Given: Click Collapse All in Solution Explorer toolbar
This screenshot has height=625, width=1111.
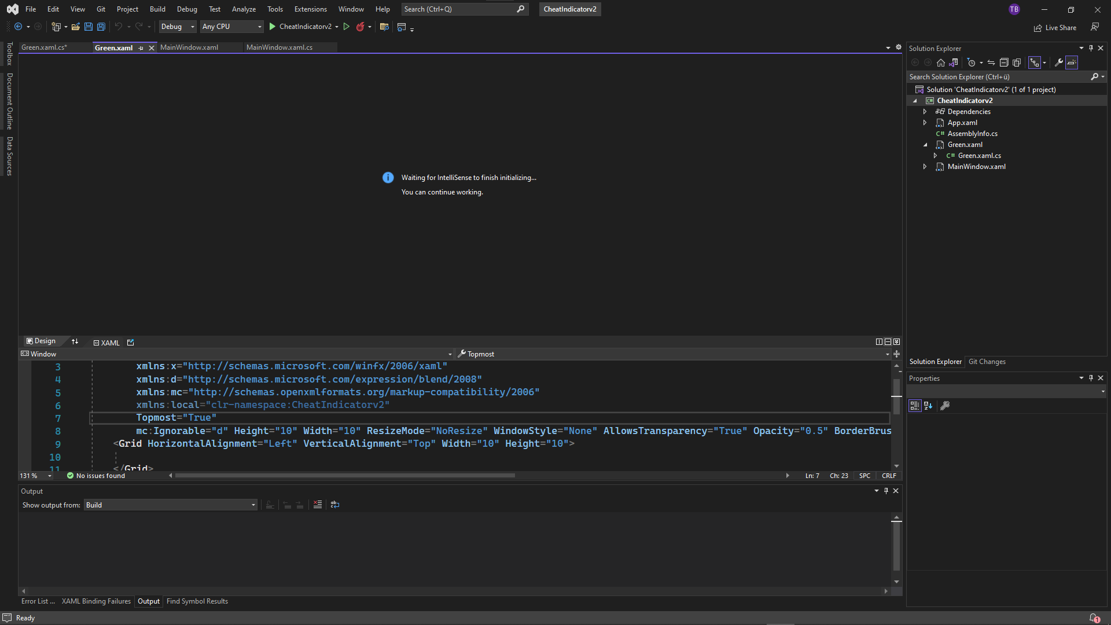Looking at the screenshot, I should [x=1004, y=62].
